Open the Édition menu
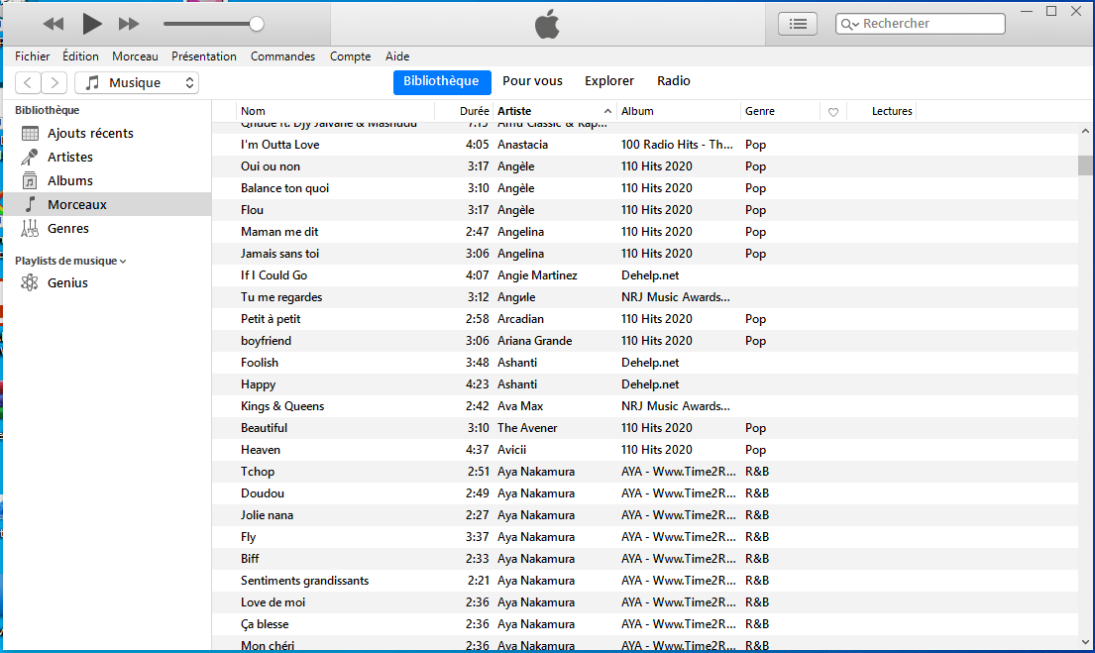 coord(80,56)
